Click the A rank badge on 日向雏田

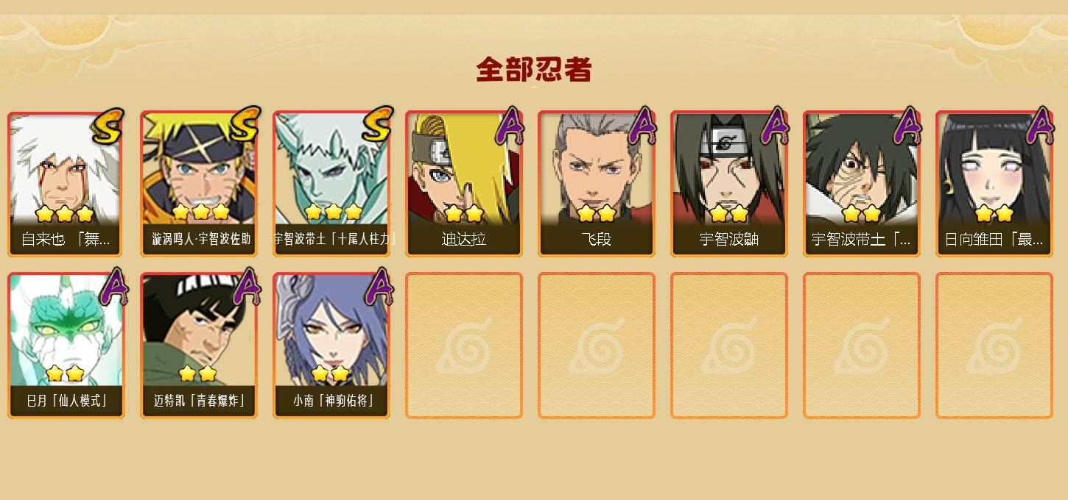[1040, 126]
